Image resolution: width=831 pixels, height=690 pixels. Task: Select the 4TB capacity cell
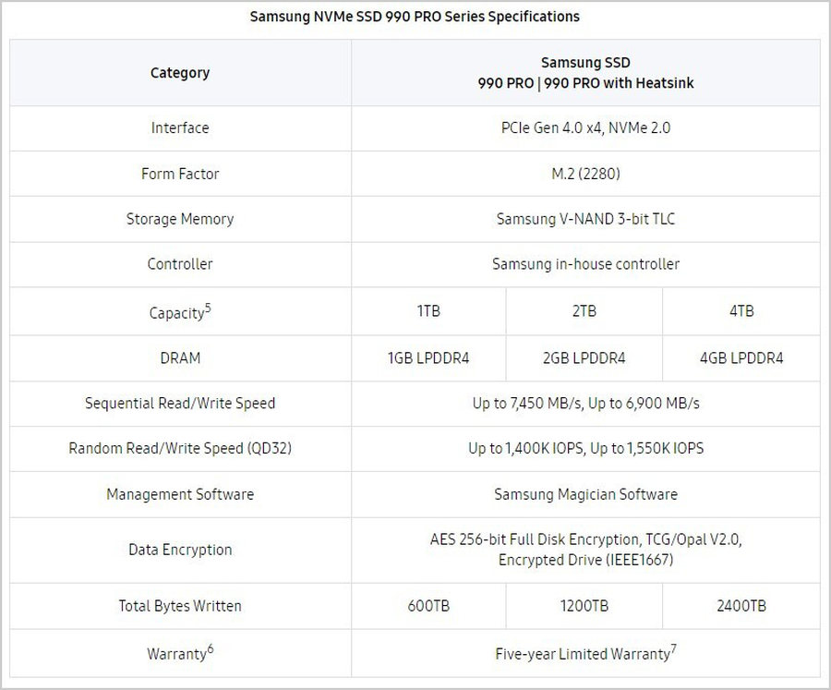[741, 311]
